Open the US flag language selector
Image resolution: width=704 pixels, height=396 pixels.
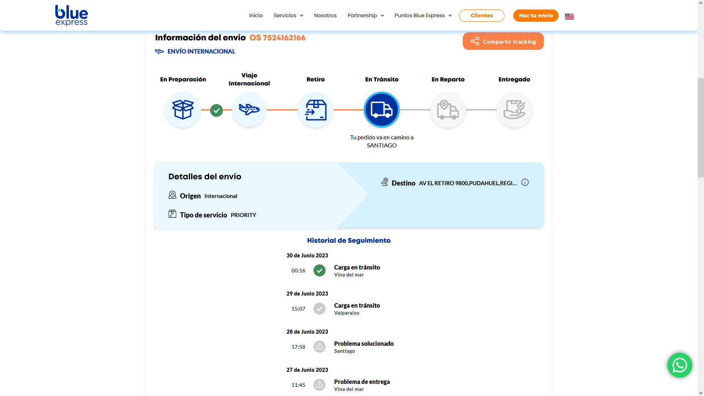(x=569, y=16)
